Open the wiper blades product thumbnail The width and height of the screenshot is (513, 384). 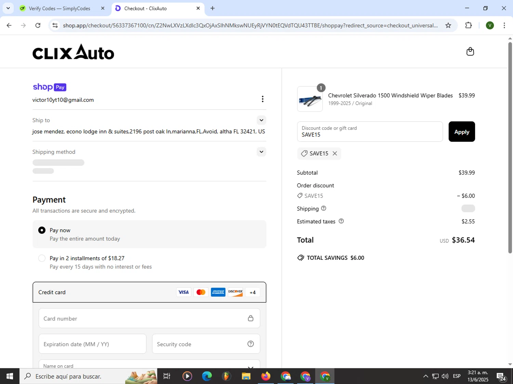coord(310,99)
